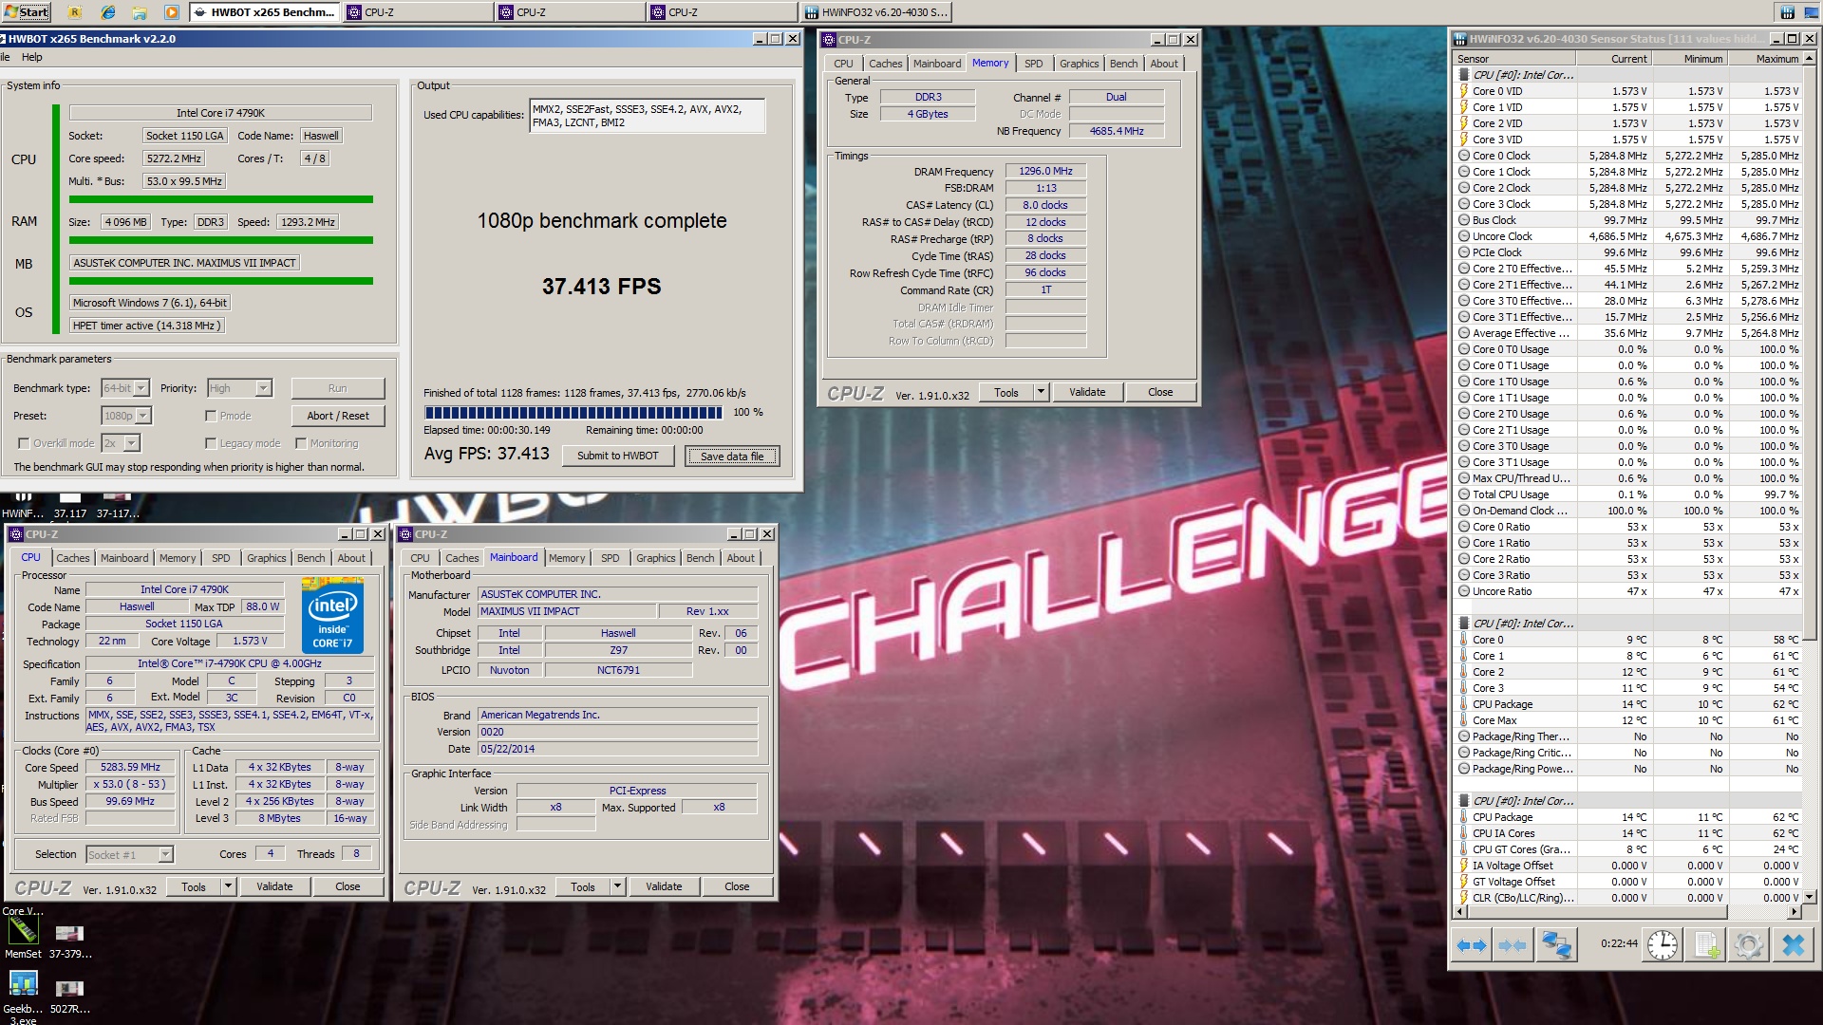The image size is (1823, 1025).
Task: Toggle the Overkill mode checkbox
Action: coord(24,443)
